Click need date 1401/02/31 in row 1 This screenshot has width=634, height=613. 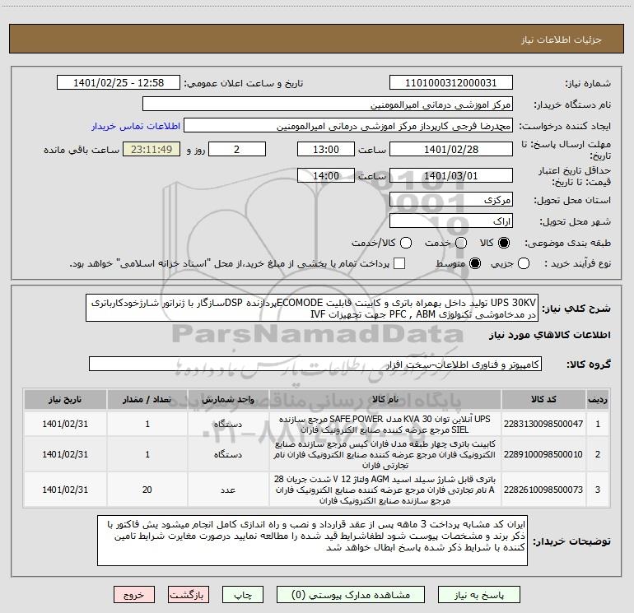[65, 424]
